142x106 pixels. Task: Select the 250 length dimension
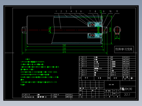[64, 49]
